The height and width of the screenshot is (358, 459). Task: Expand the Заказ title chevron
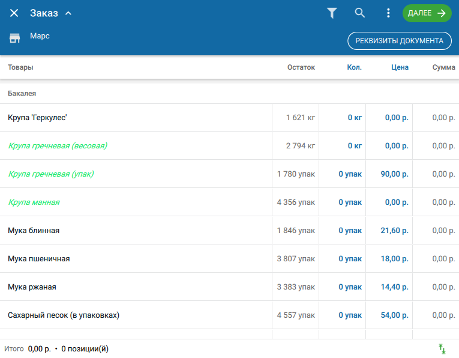pos(68,13)
